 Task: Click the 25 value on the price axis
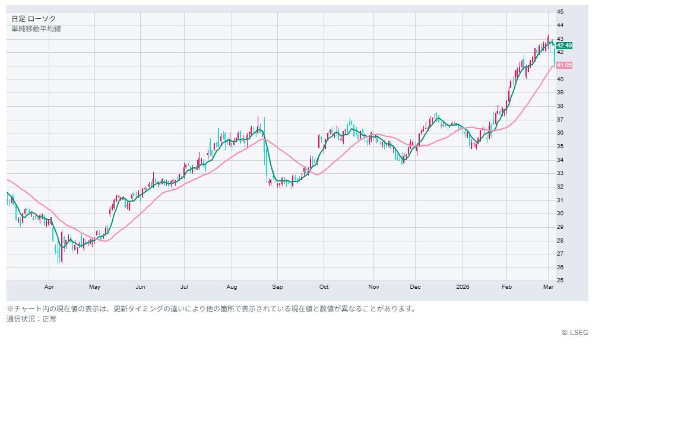[560, 281]
